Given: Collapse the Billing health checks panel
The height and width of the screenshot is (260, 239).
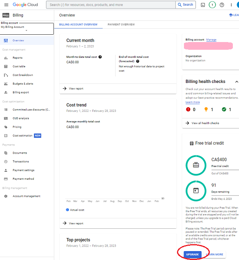Looking at the screenshot, I should [236, 81].
